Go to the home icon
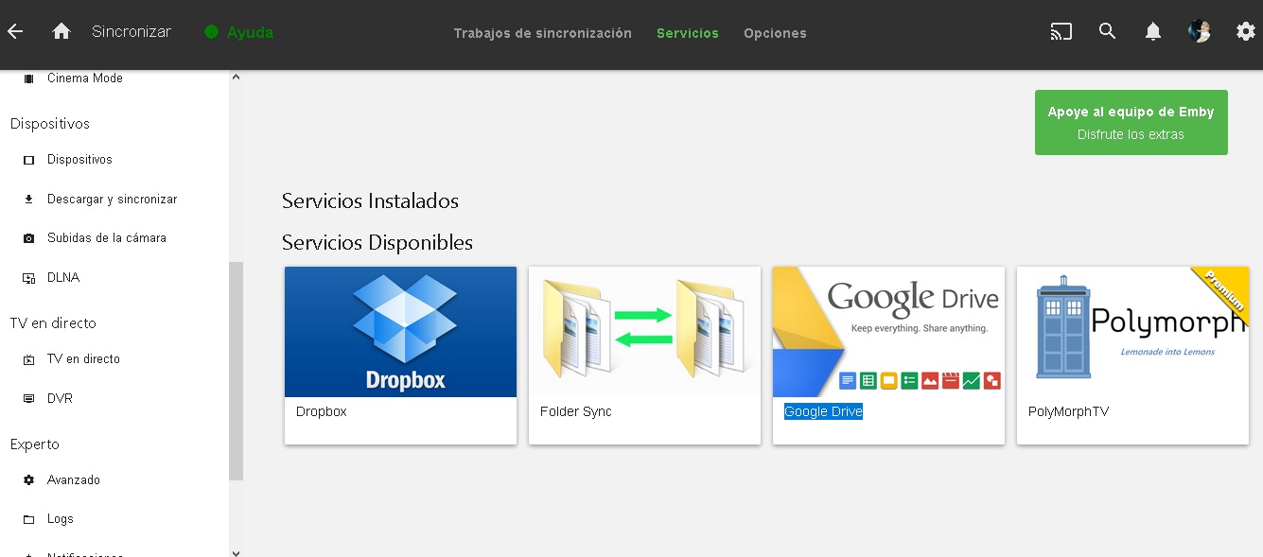Screen dimensions: 1263x557 (x=61, y=31)
